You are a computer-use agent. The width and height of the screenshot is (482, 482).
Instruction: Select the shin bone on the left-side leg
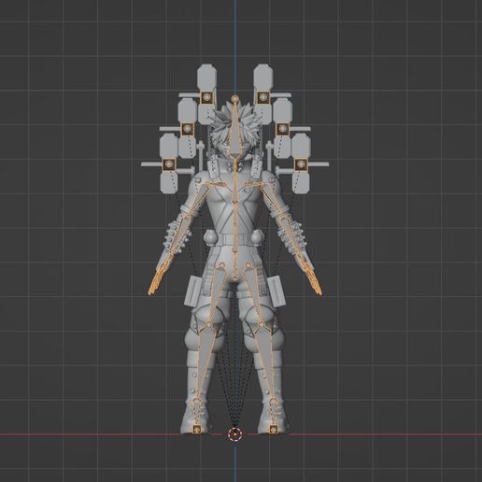pos(203,362)
